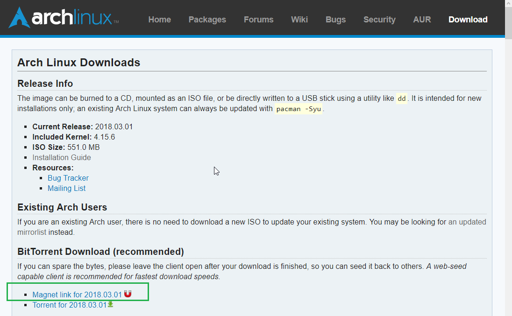
Task: Click 'Included Kernel: 4.15.6' line
Action: point(73,137)
